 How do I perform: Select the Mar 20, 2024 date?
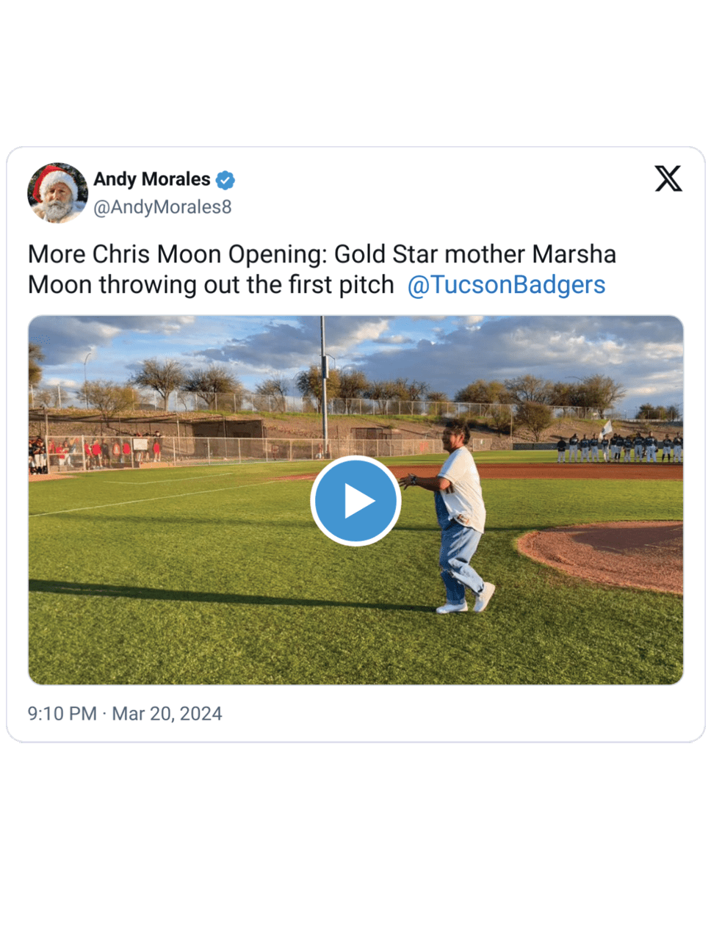pos(167,714)
